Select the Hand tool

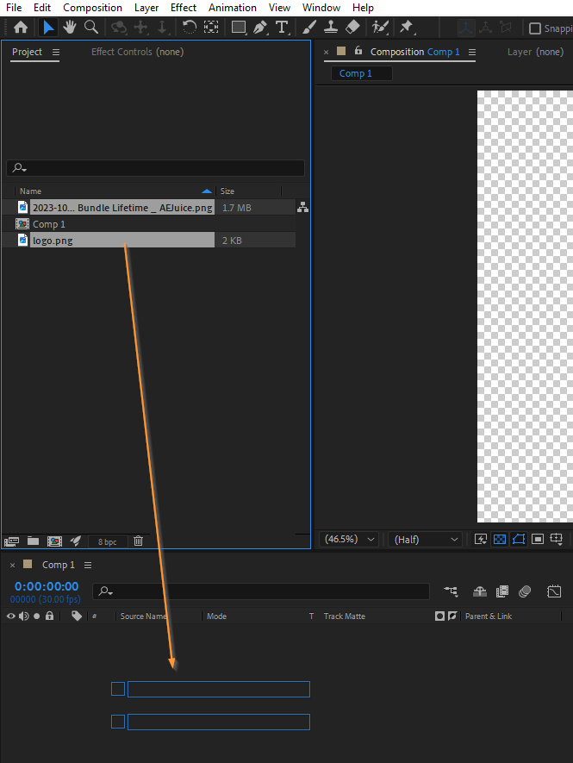click(x=70, y=27)
